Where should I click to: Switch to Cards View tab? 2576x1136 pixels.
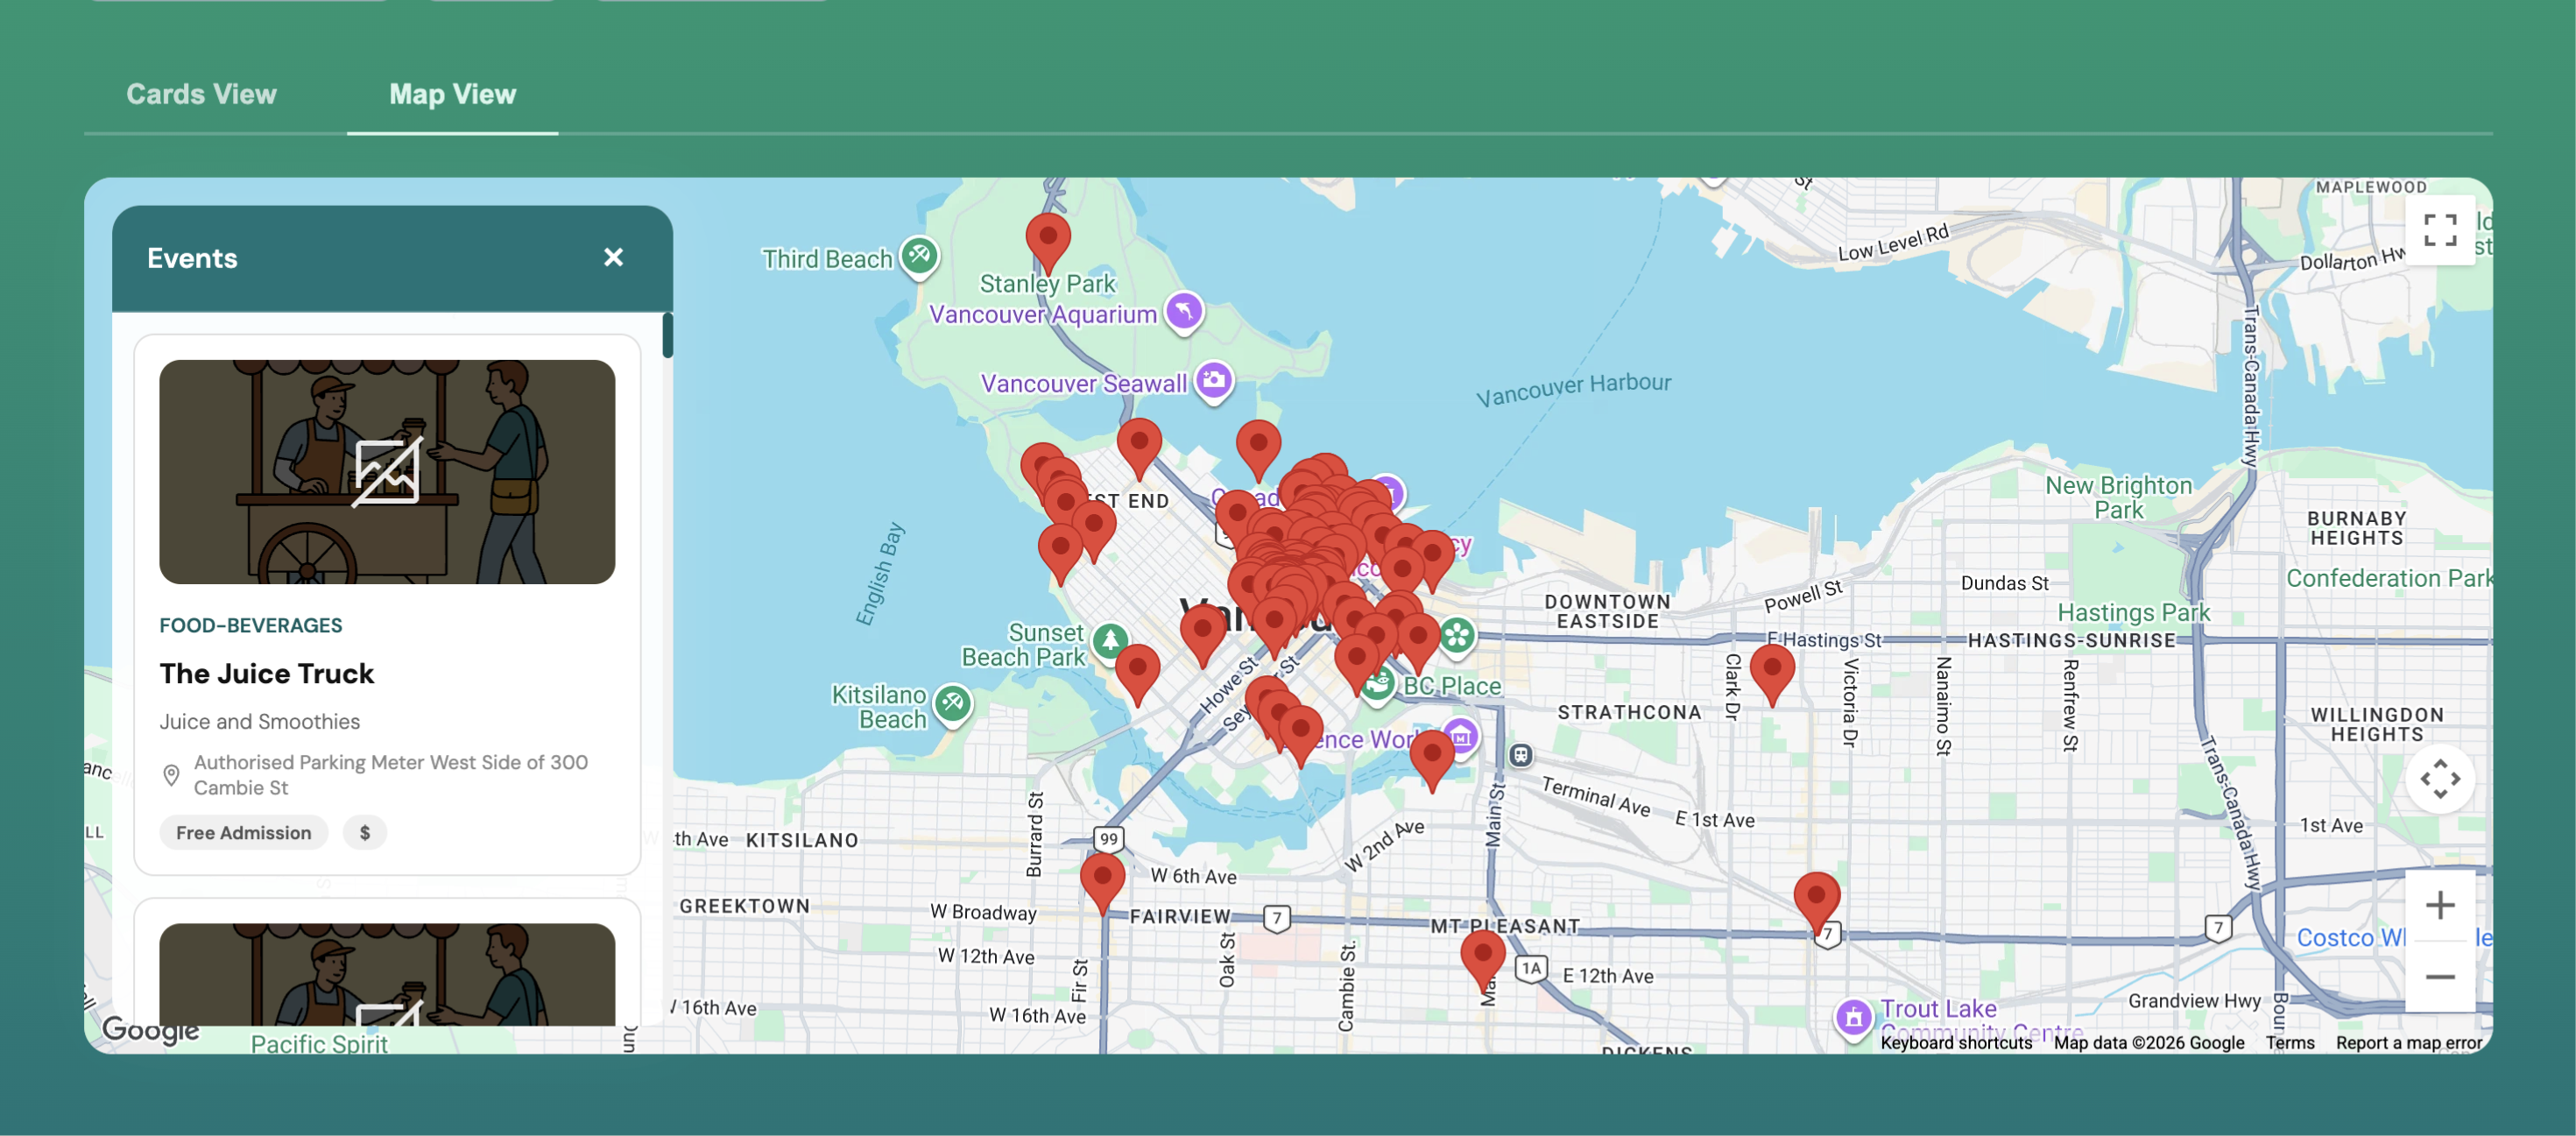click(x=201, y=94)
